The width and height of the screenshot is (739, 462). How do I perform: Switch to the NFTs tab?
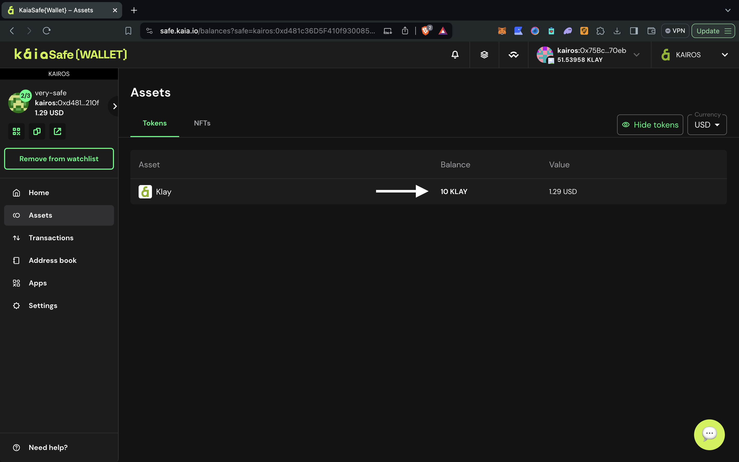[x=202, y=123]
